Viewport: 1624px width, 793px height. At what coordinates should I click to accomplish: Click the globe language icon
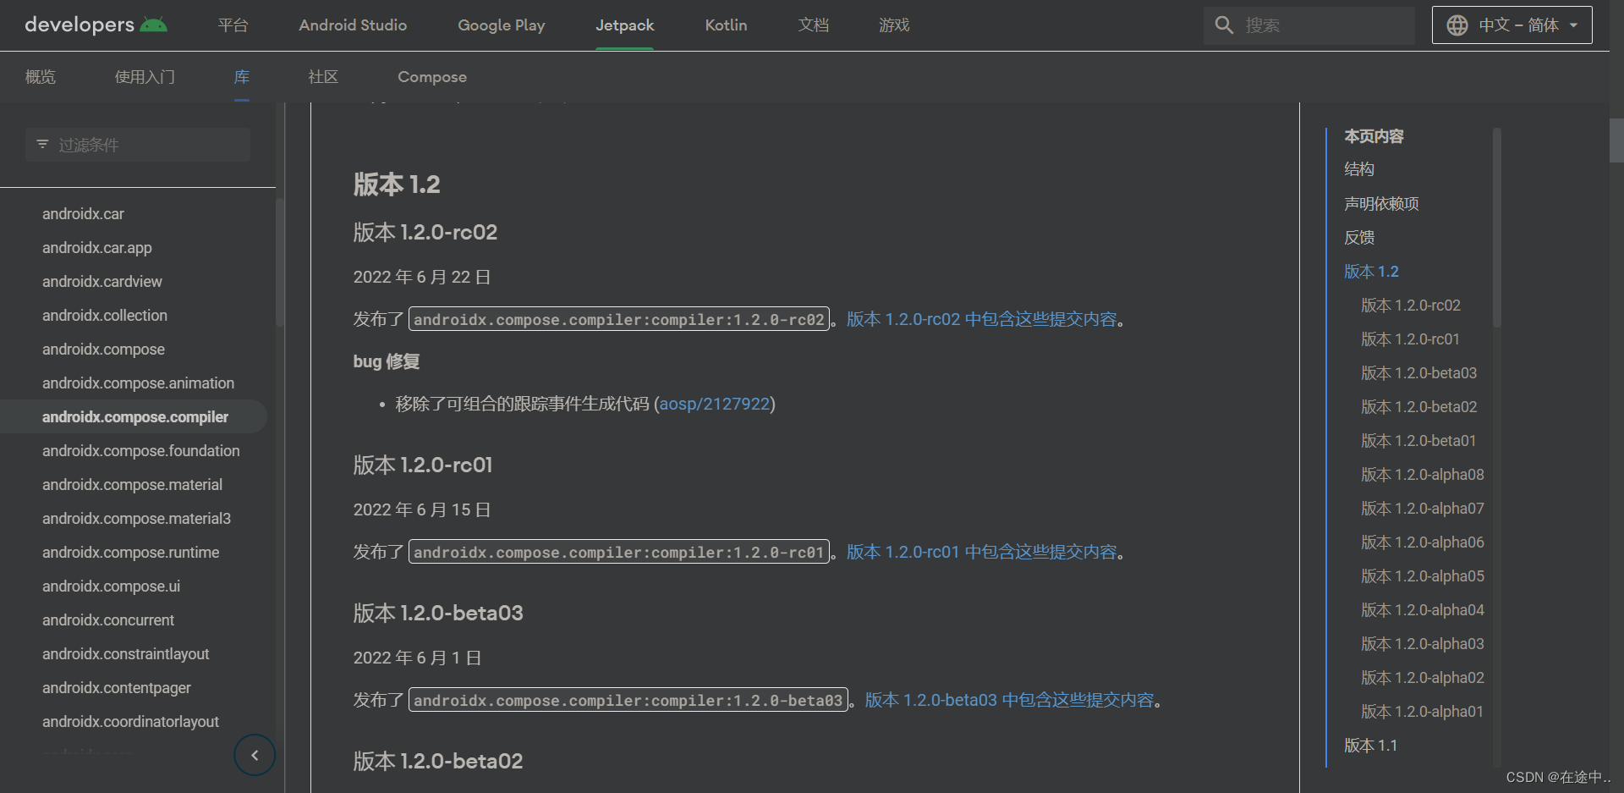tap(1457, 25)
